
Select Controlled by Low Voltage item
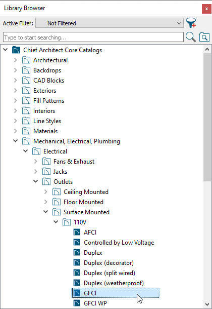[119, 243]
